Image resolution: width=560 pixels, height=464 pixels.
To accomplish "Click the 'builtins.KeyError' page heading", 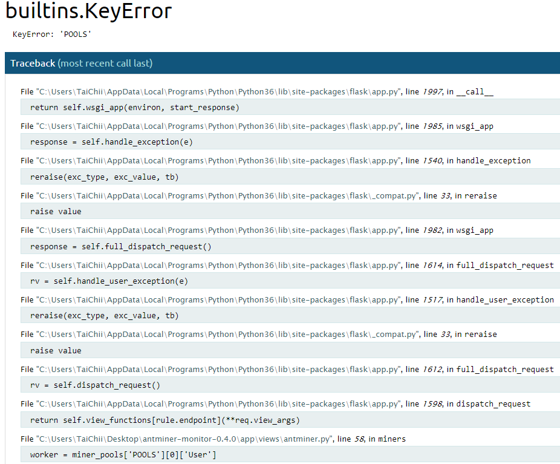I will 88,11.
